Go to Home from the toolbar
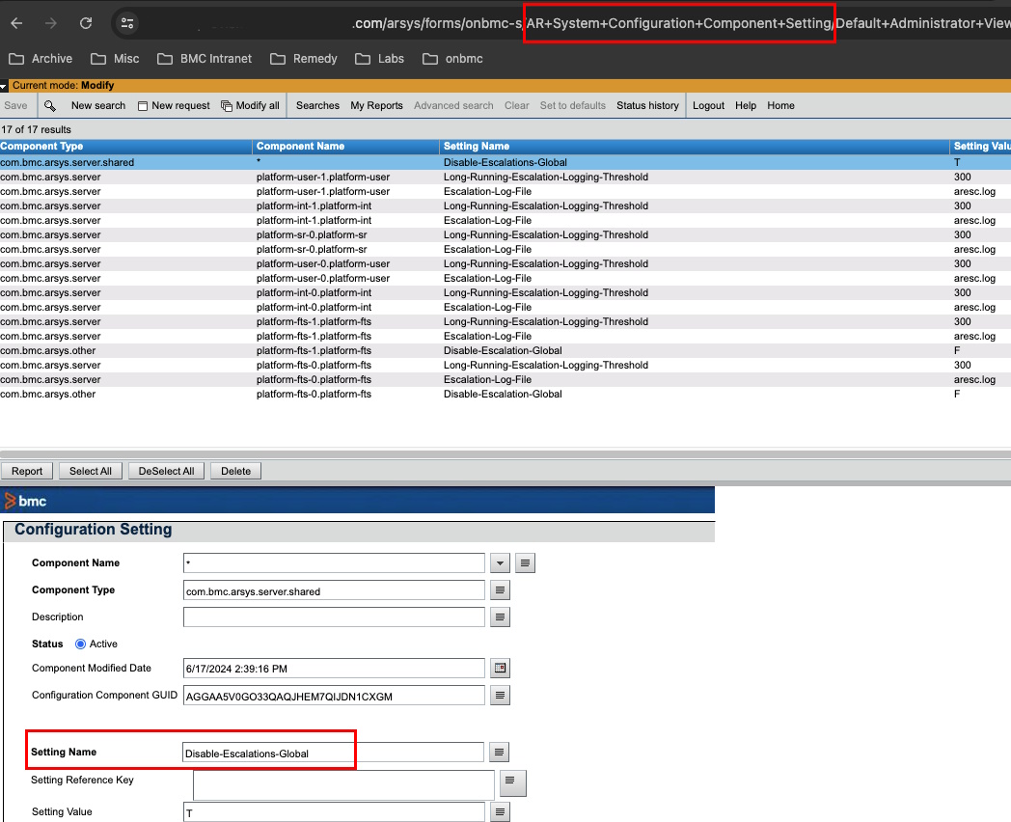 (x=780, y=106)
